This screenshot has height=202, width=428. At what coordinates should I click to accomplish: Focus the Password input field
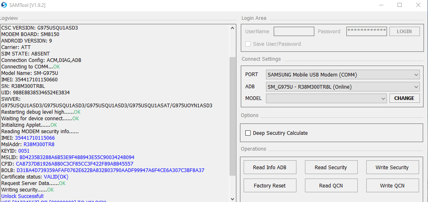[367, 31]
